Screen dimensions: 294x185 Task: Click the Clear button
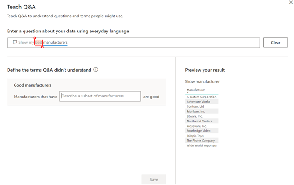[276, 42]
